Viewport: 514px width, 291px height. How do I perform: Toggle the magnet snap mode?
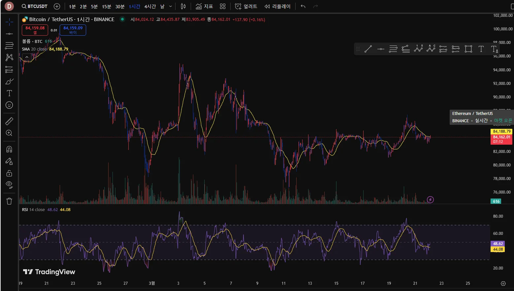click(9, 149)
